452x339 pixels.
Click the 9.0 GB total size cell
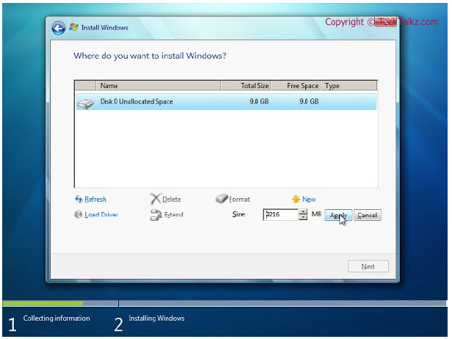pos(259,101)
